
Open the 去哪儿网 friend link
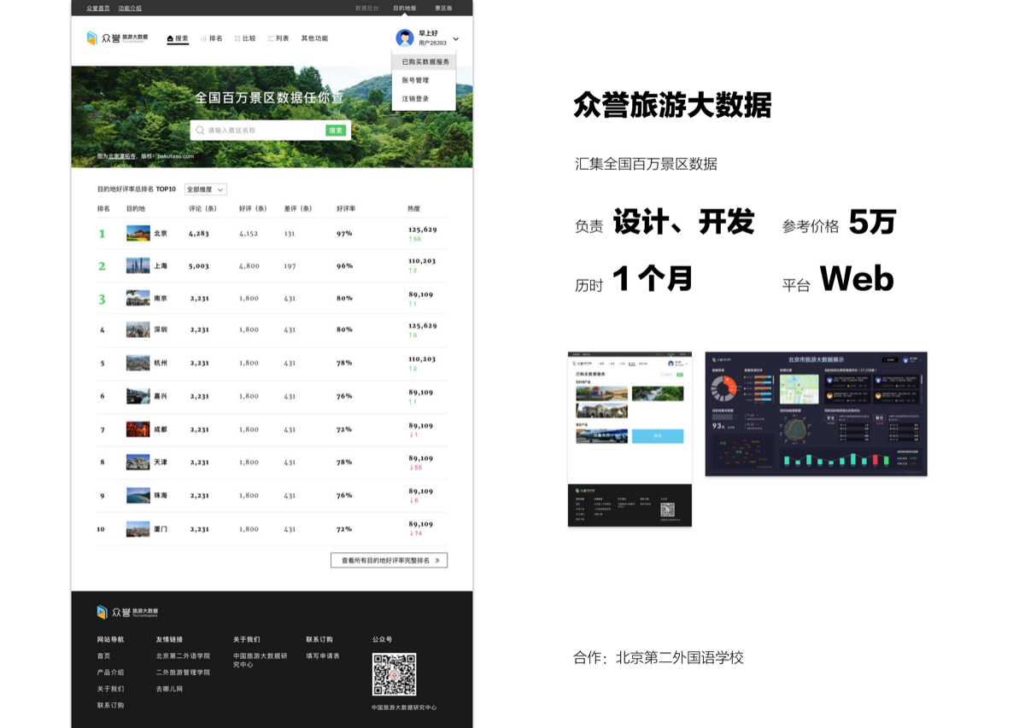(169, 689)
